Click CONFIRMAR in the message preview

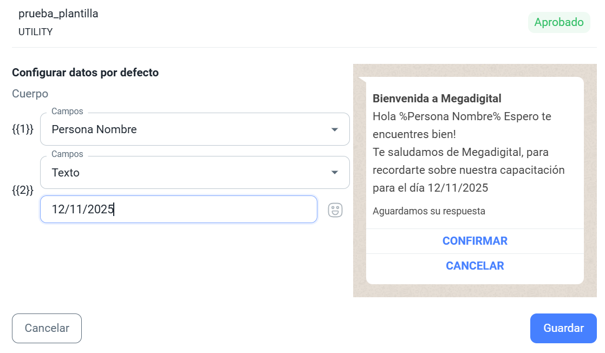tap(474, 241)
